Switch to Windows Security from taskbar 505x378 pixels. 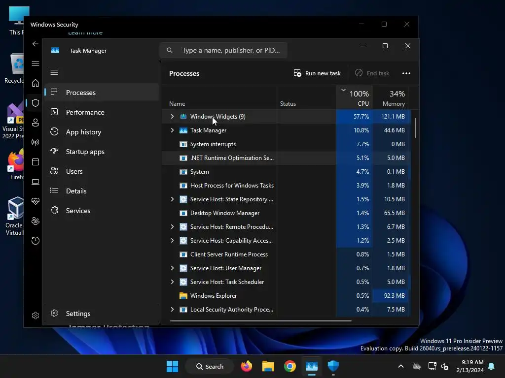[x=333, y=366]
